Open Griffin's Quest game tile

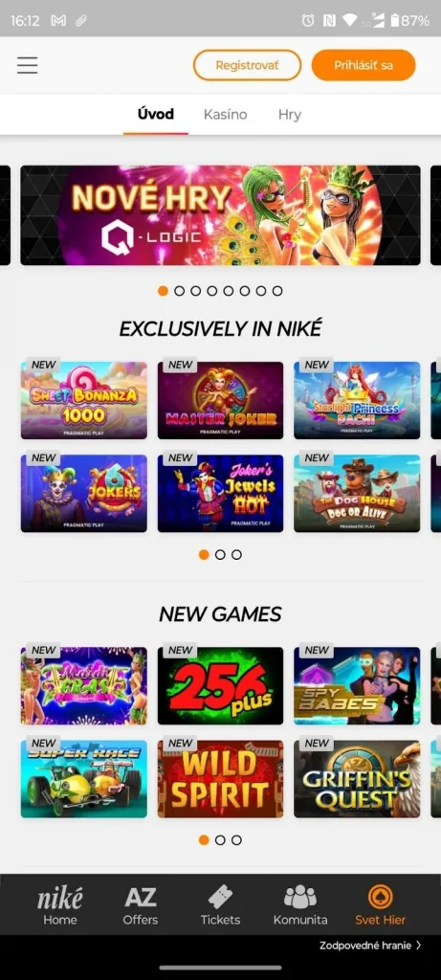coord(358,779)
